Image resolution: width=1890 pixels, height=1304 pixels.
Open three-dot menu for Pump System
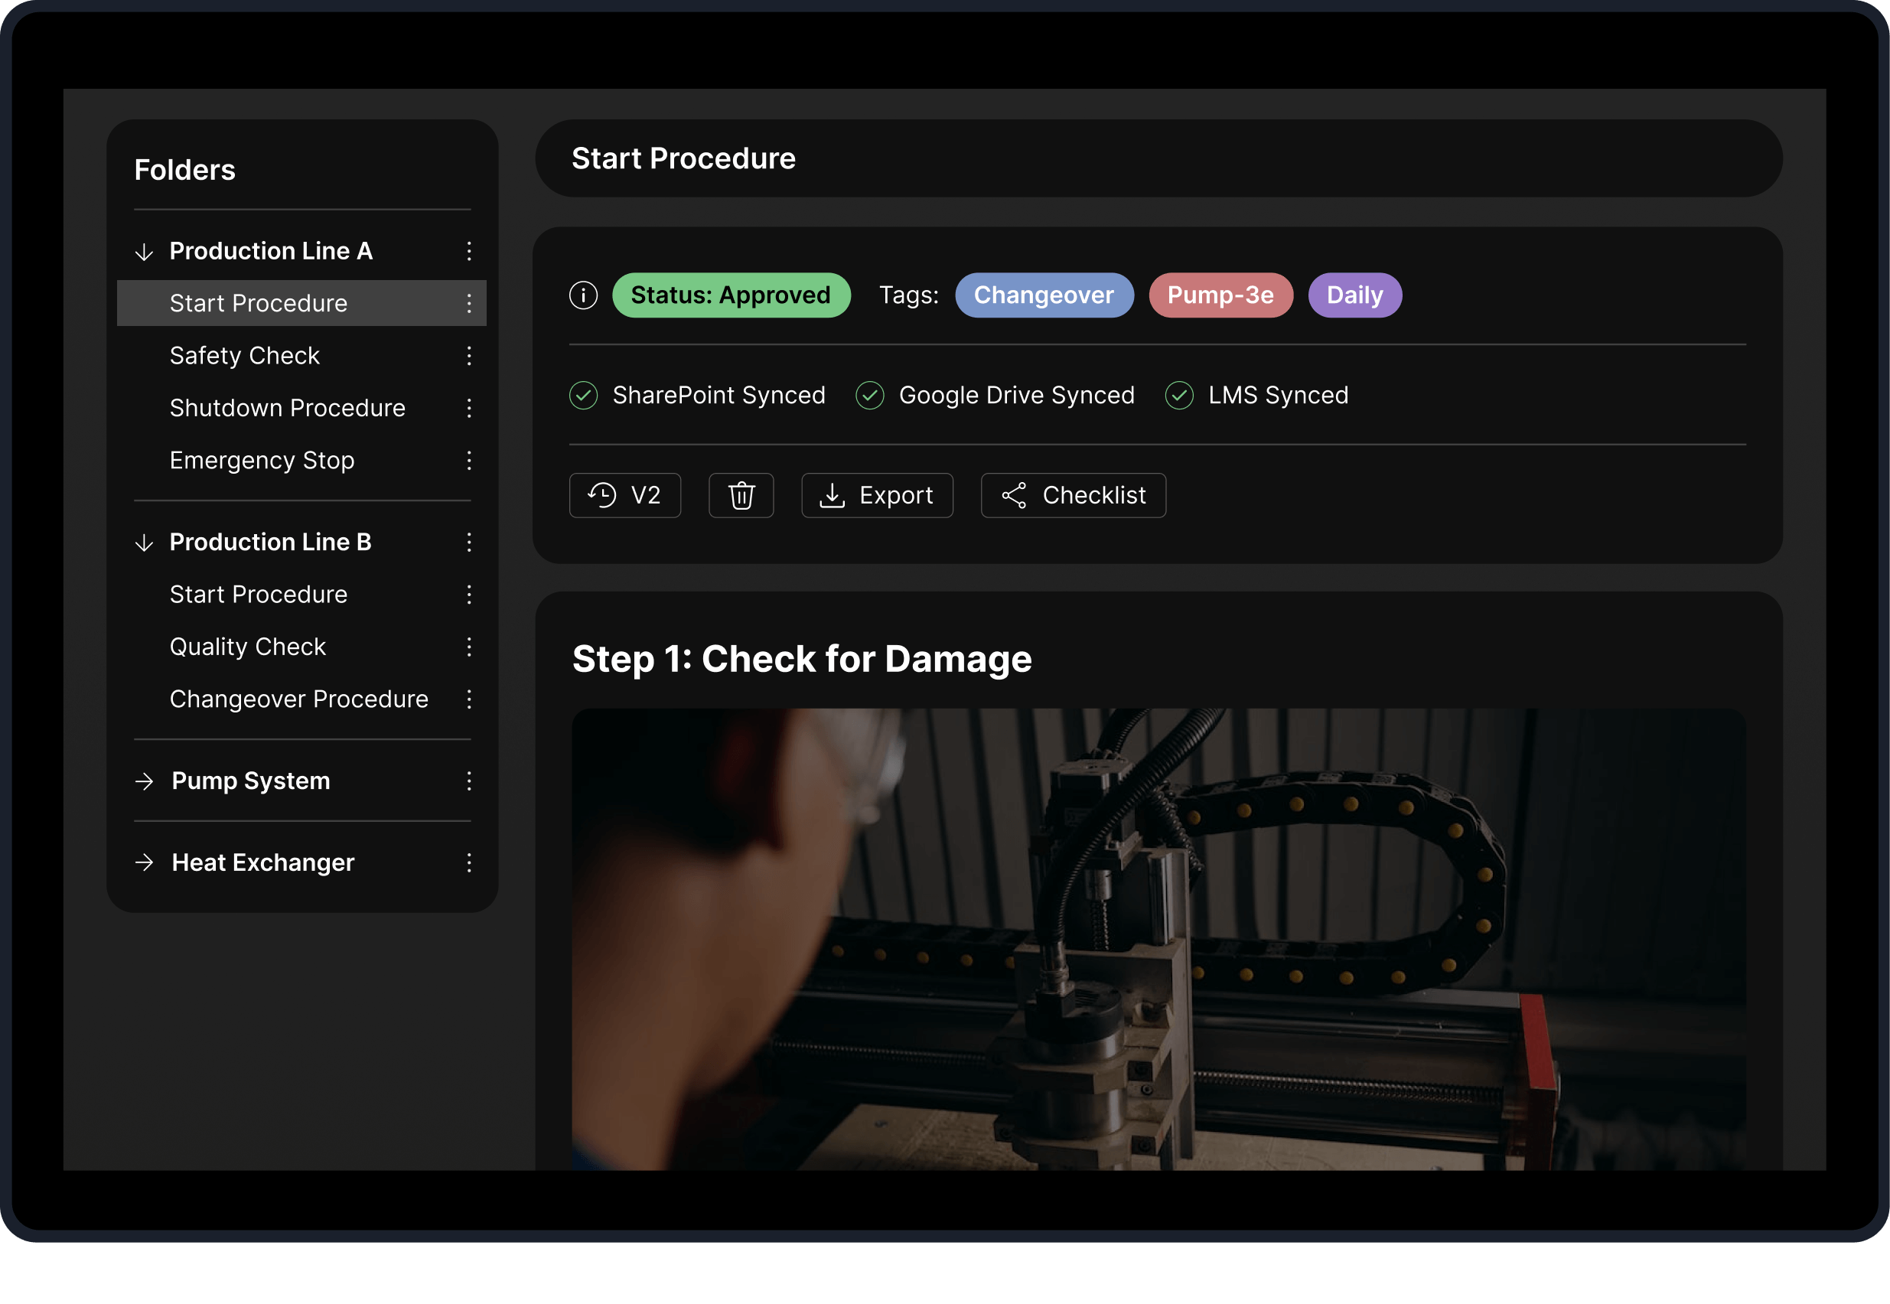(x=469, y=781)
